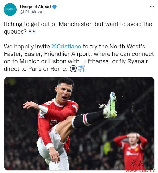This screenshot has height=173, width=158.
Task: Click the eyes emoji after "queues?"
Action: 32,32
